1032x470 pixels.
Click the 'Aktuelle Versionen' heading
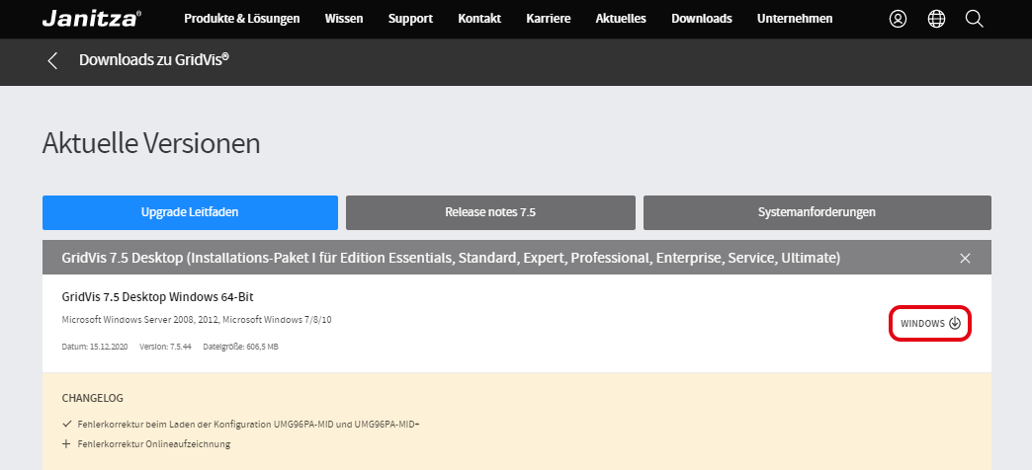pos(151,143)
